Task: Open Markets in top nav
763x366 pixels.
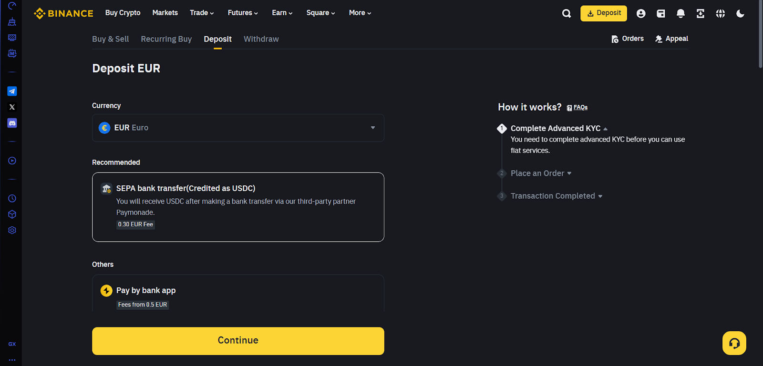Action: click(x=165, y=13)
